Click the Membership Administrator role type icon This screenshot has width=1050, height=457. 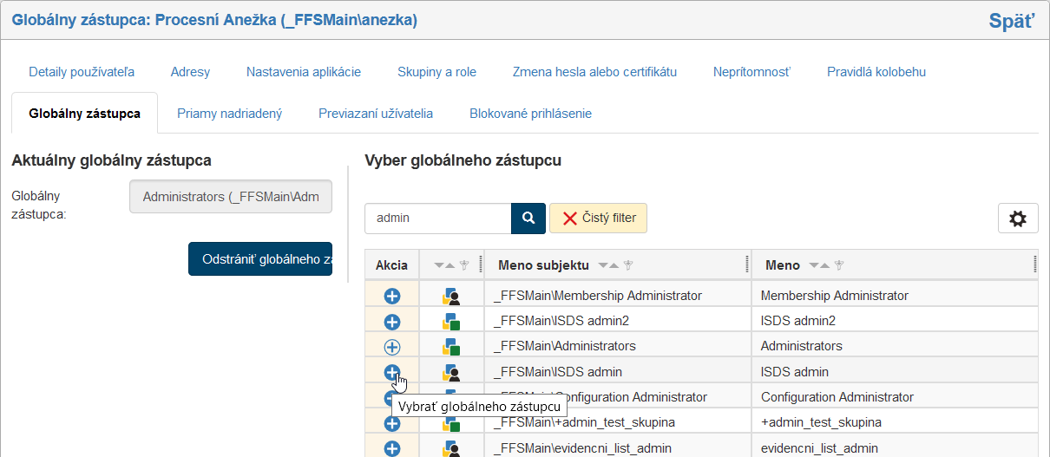tap(450, 297)
